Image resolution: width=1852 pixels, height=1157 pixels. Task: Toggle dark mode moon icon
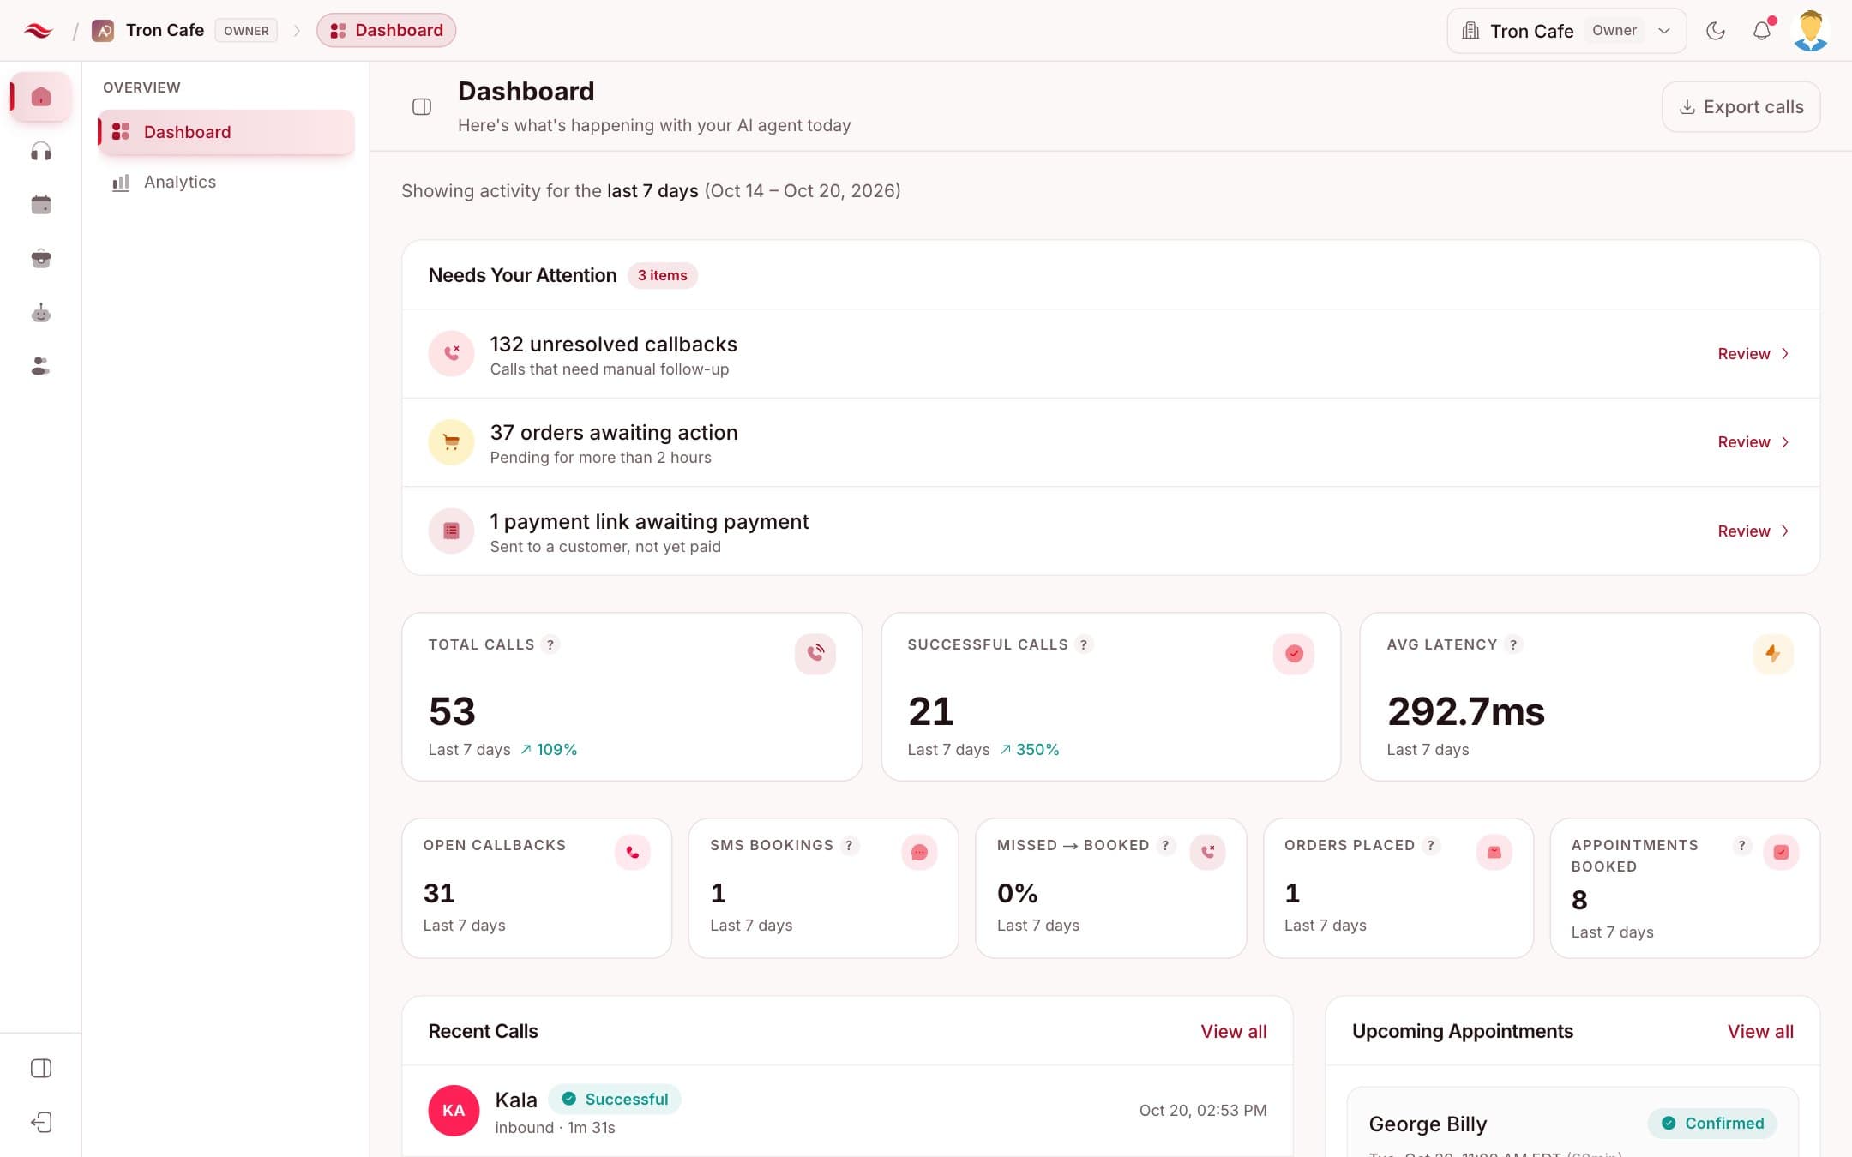(x=1716, y=31)
